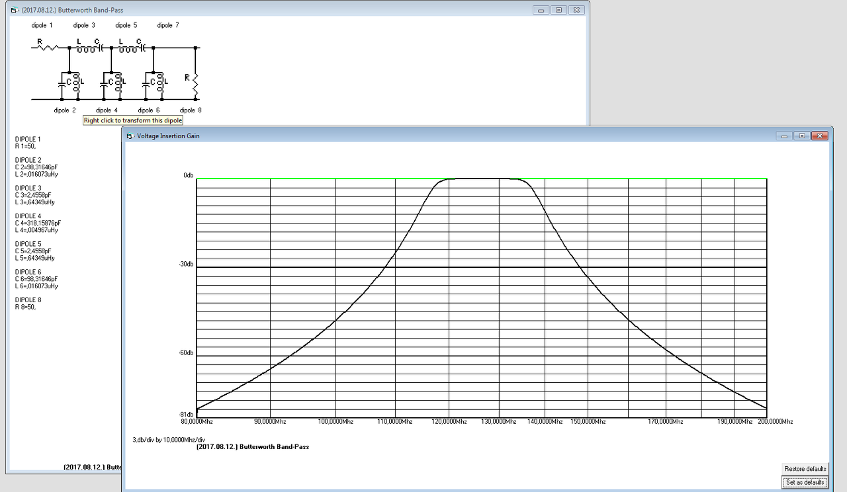Click the "3,db/div by 10,0000Mhz/div" scale text
Viewport: 847px width, 492px height.
tap(169, 439)
